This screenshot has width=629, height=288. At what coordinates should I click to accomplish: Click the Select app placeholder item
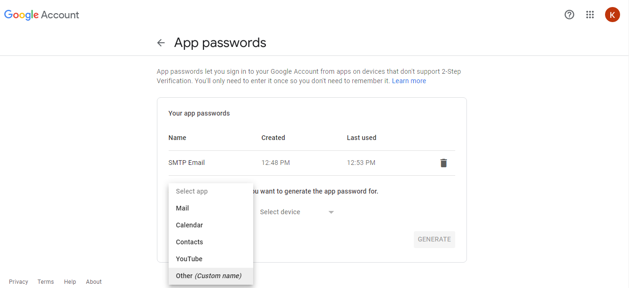coord(192,191)
